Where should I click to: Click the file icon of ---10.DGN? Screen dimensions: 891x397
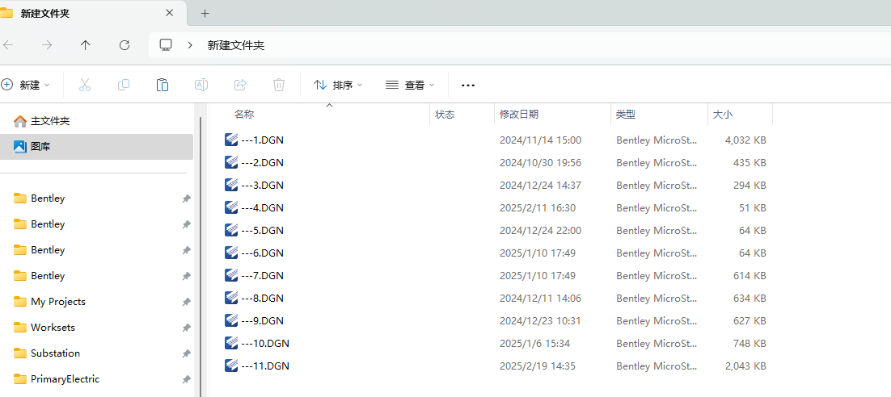tap(231, 343)
